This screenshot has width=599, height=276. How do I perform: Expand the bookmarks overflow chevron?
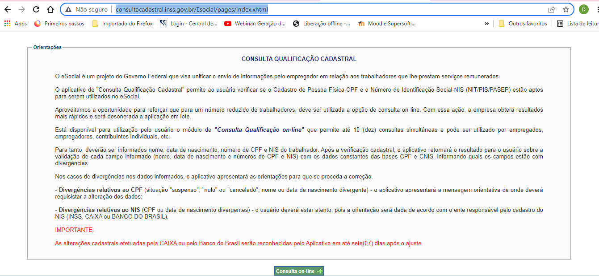coord(487,23)
